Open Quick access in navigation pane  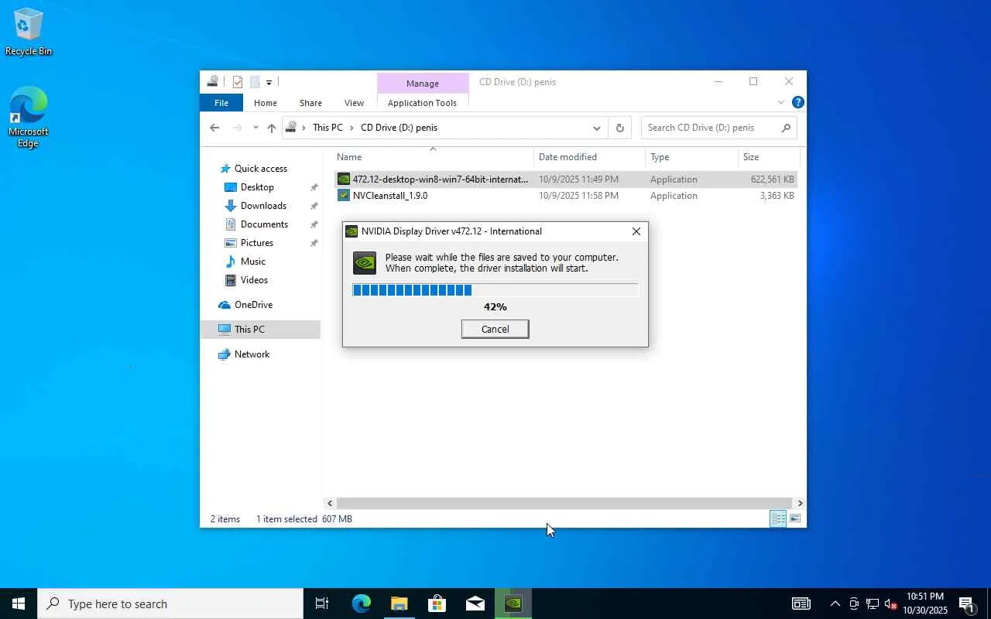pos(260,169)
